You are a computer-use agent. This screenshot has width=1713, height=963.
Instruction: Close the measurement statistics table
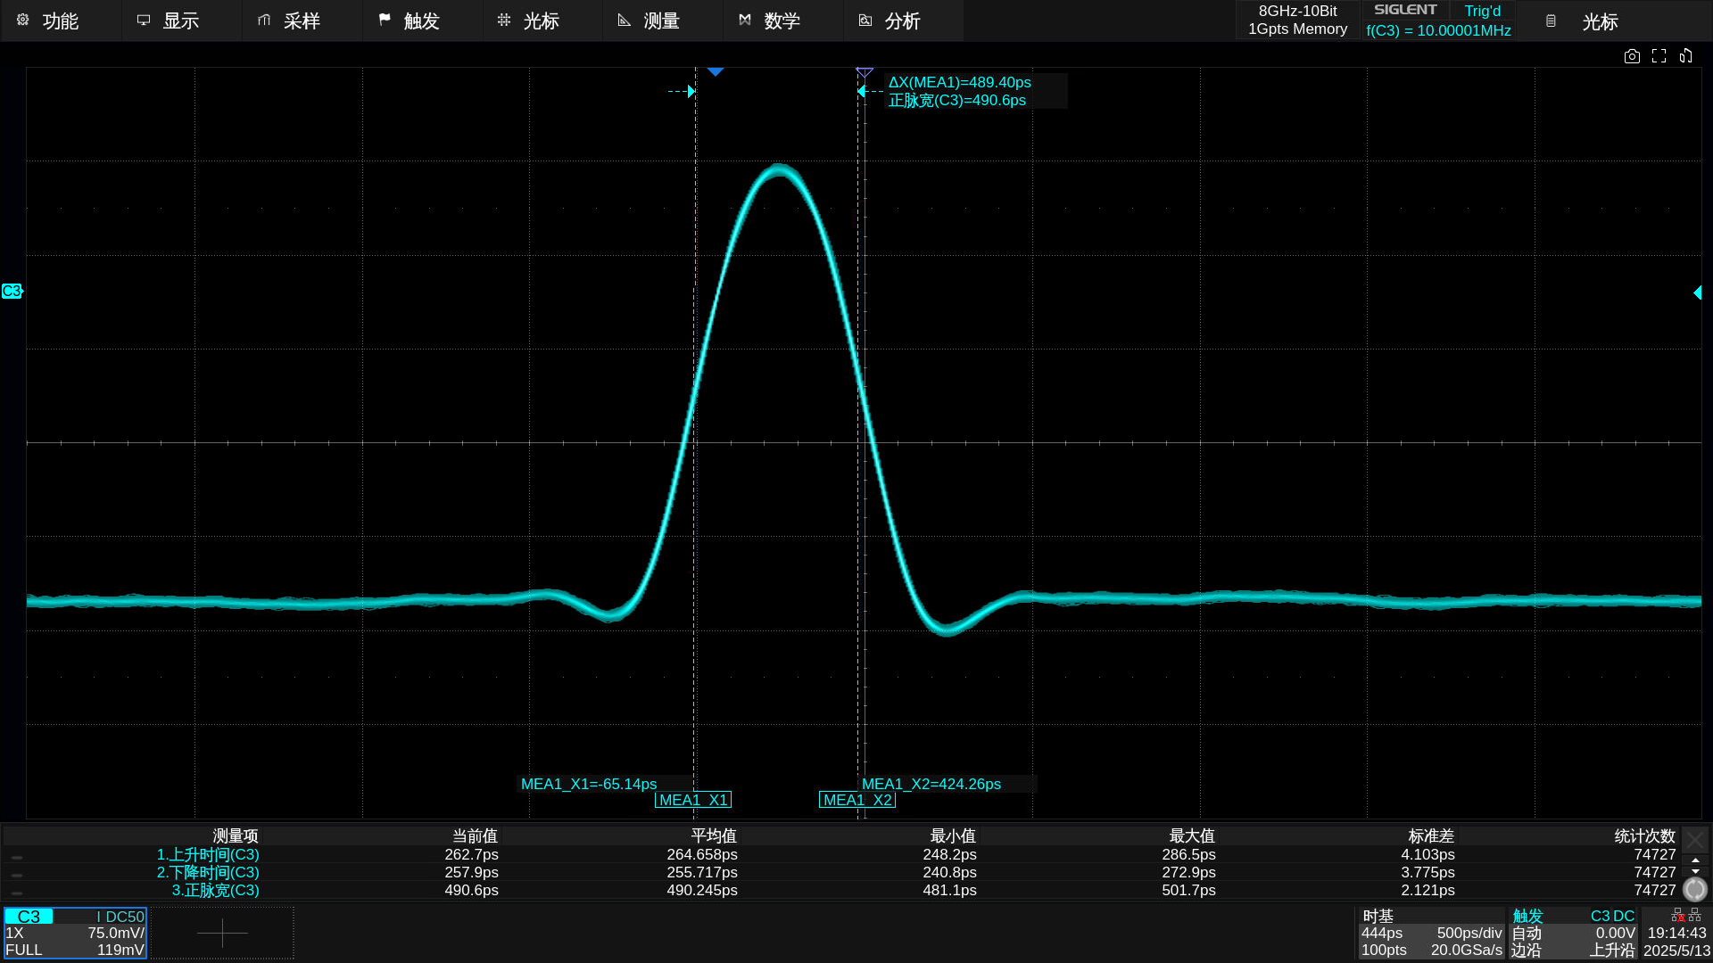(1695, 839)
